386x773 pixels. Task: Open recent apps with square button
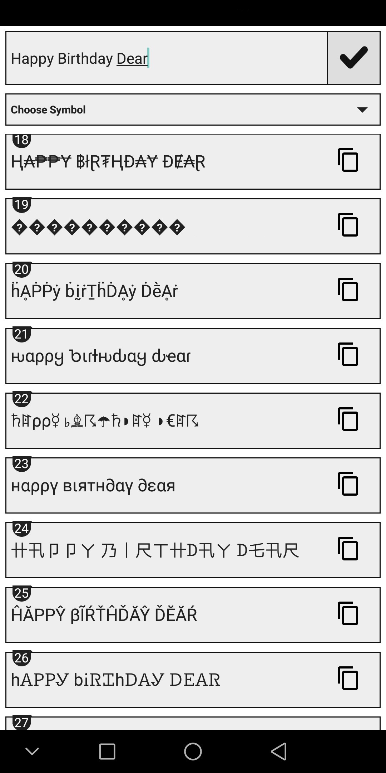[107, 751]
